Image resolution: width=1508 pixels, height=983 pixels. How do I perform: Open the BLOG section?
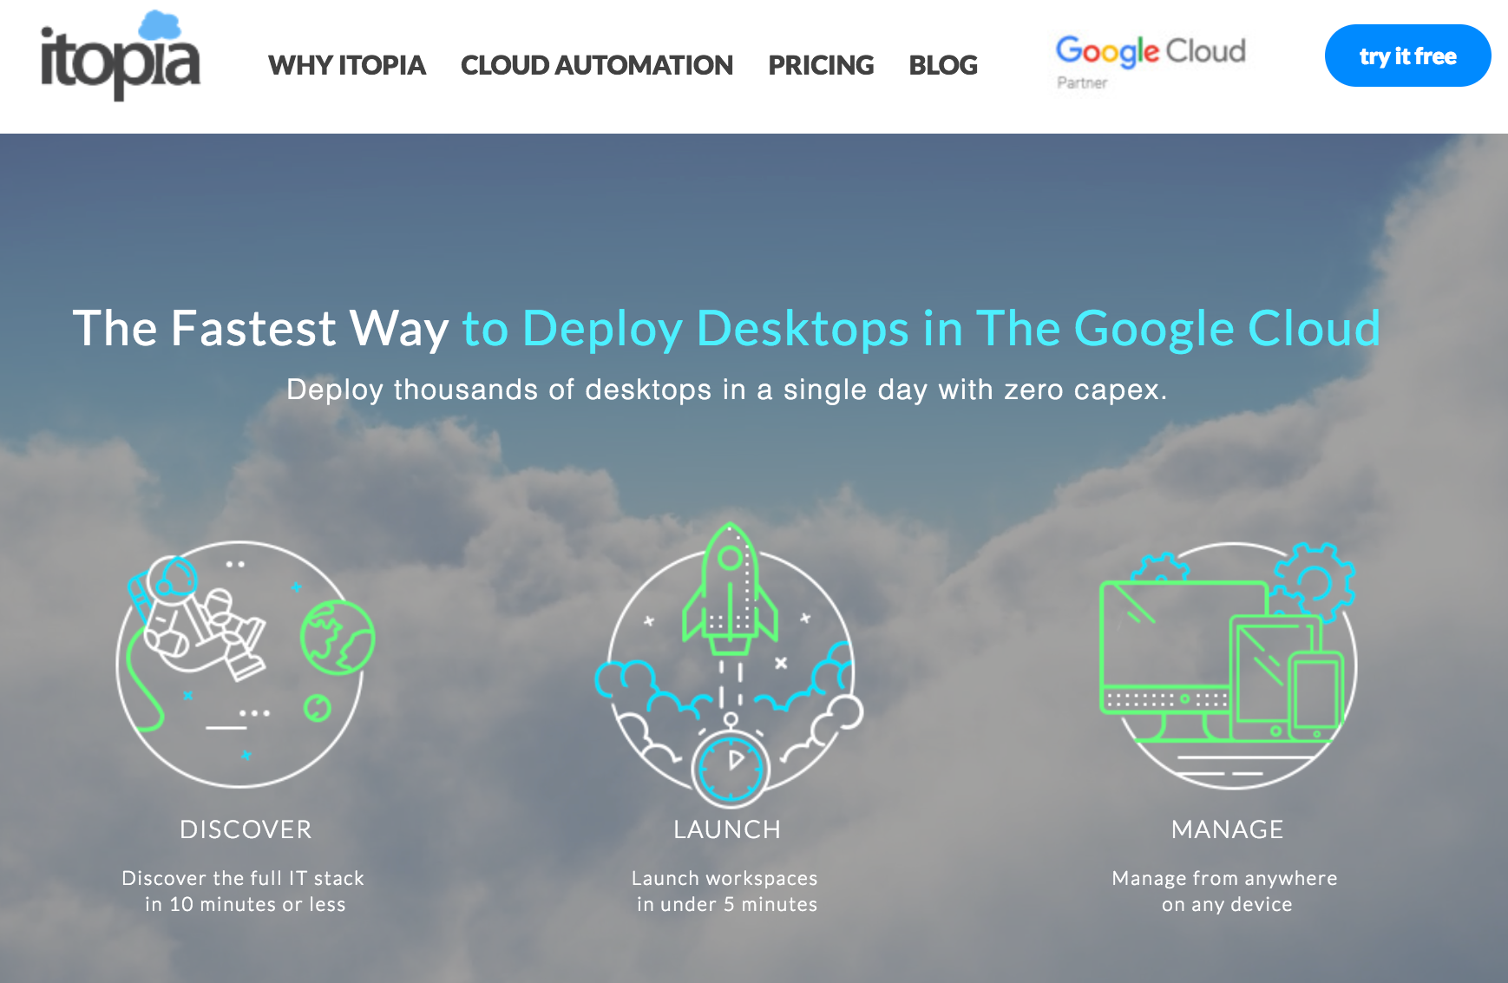tap(942, 65)
